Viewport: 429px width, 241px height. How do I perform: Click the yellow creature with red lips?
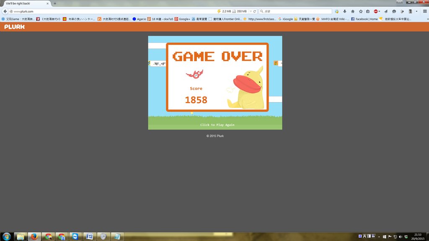(x=246, y=88)
